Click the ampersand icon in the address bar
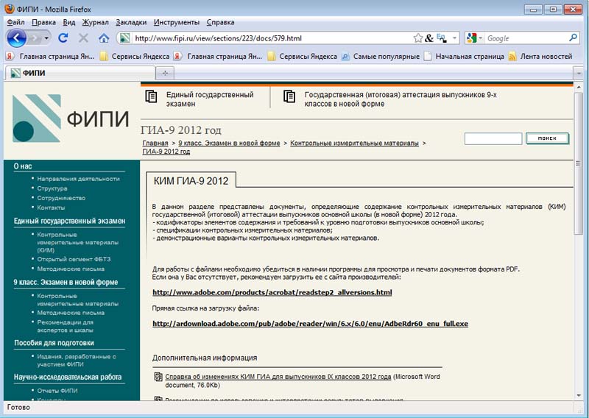 pos(429,38)
